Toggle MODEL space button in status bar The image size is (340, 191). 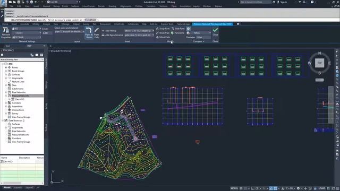(x=234, y=188)
